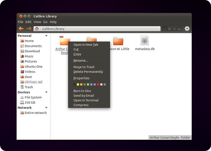Pick the yellow color tag

click(x=78, y=84)
